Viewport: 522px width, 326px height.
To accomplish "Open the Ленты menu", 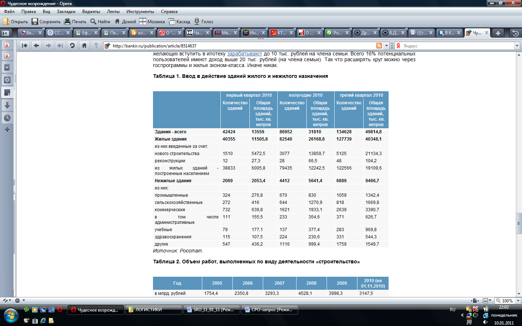I will point(113,12).
